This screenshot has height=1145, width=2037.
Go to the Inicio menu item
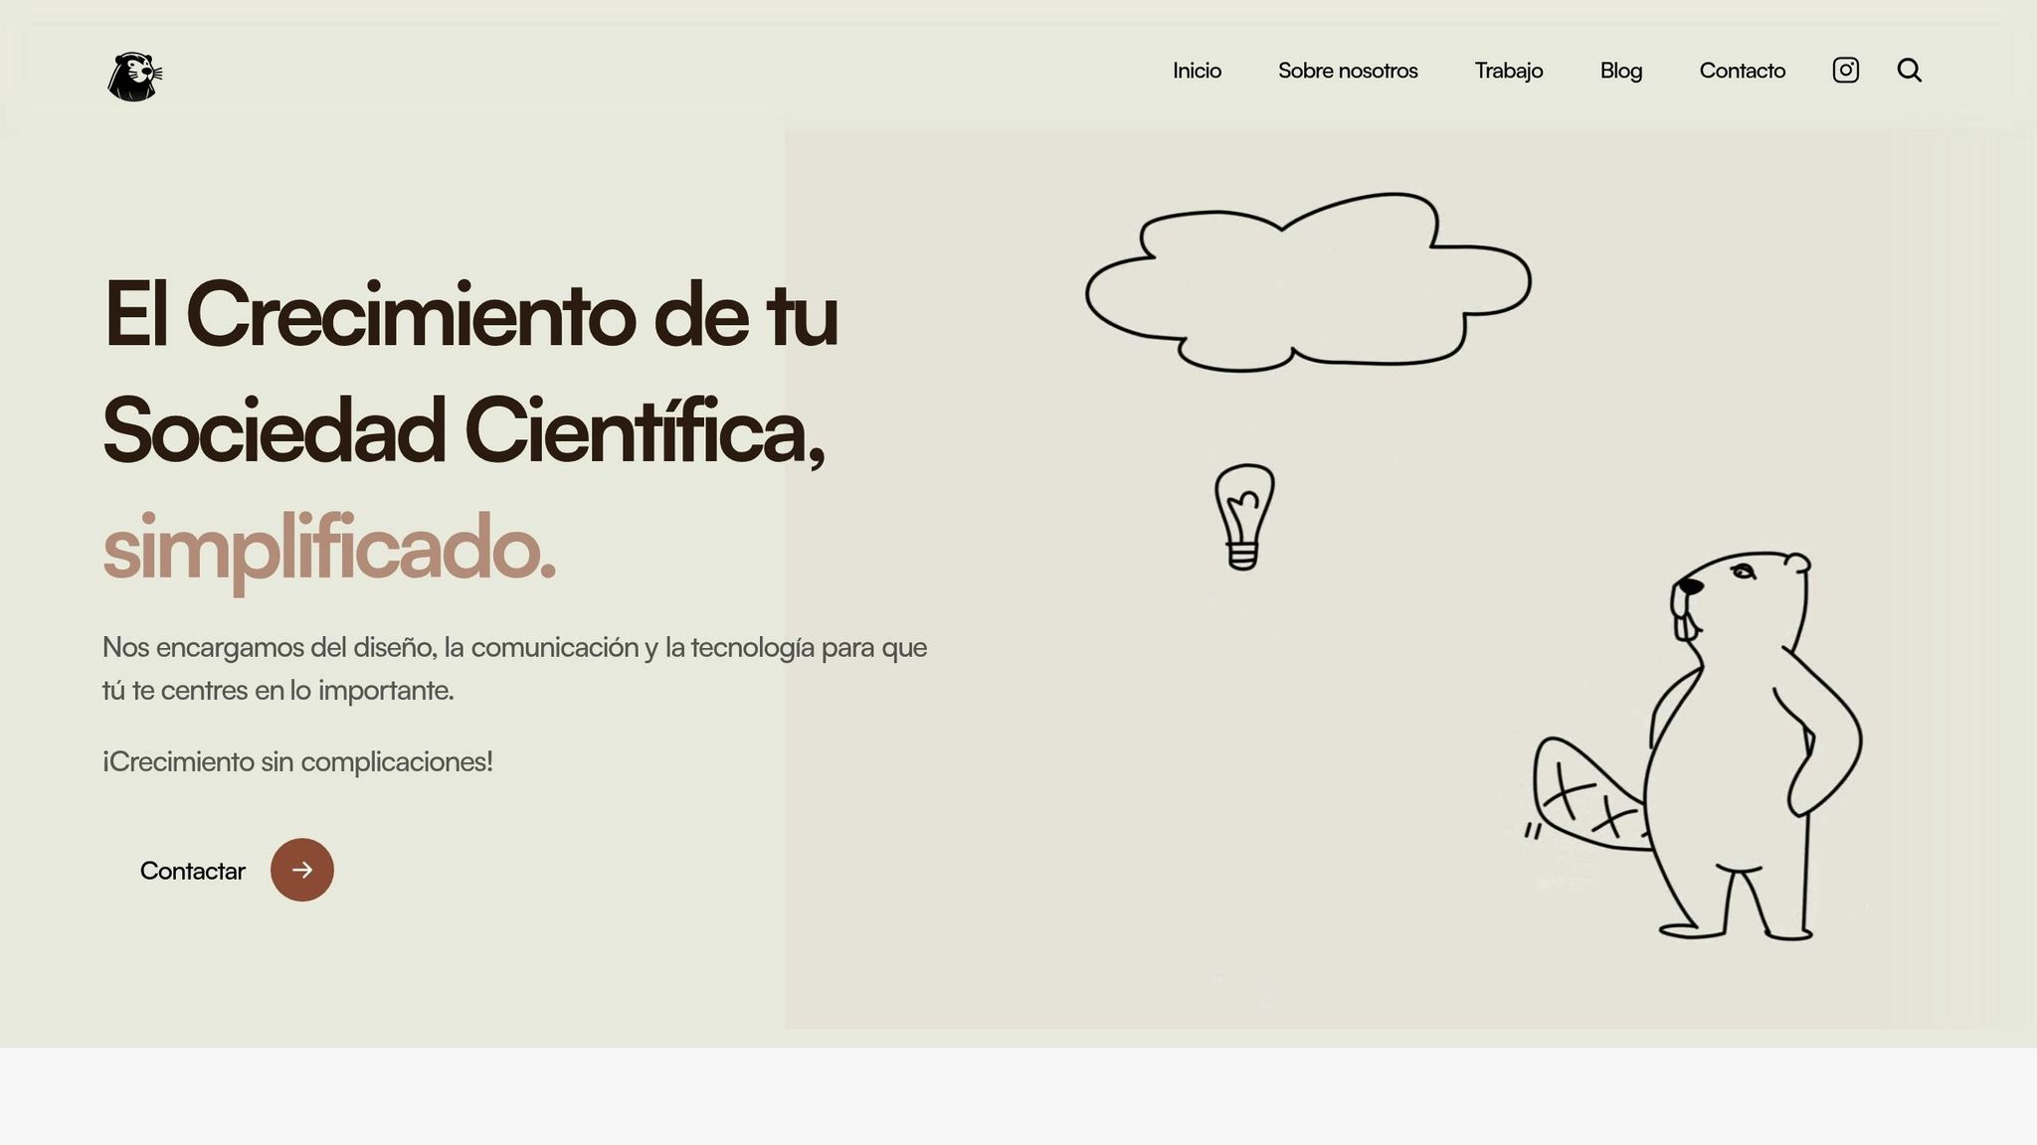(1197, 71)
